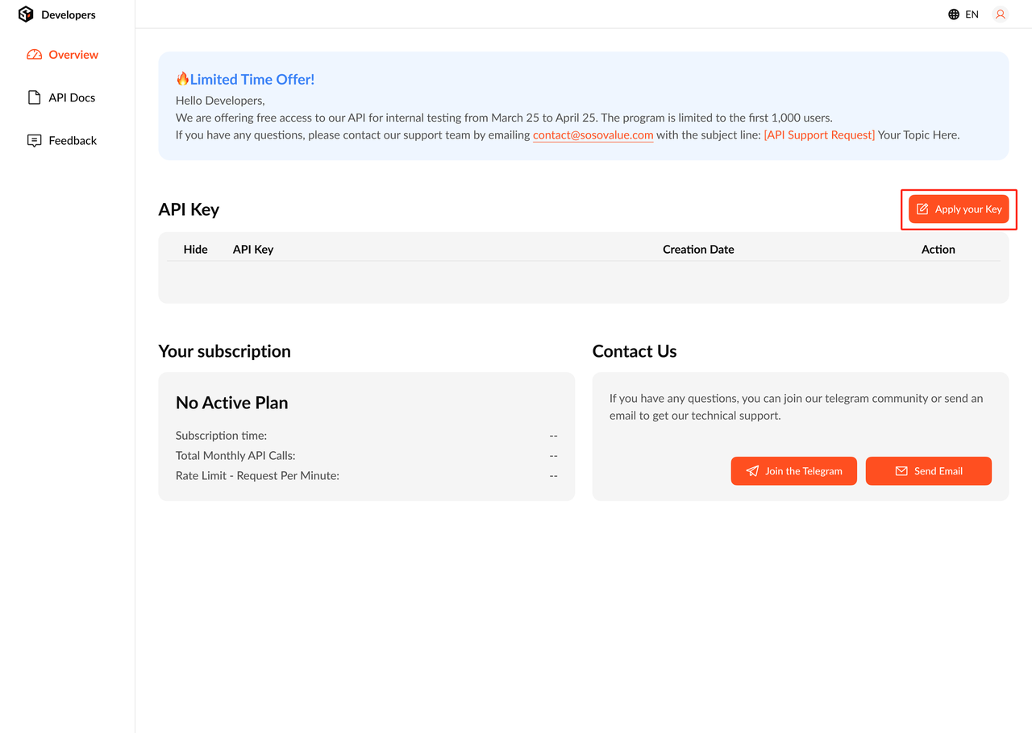Click the contact@sosovalue.com email link
The image size is (1032, 733).
593,135
